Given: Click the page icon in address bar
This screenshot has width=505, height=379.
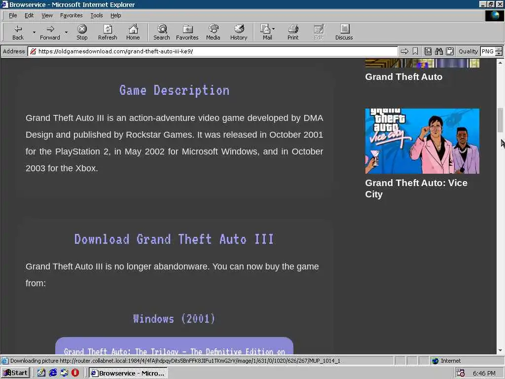Looking at the screenshot, I should click(33, 51).
